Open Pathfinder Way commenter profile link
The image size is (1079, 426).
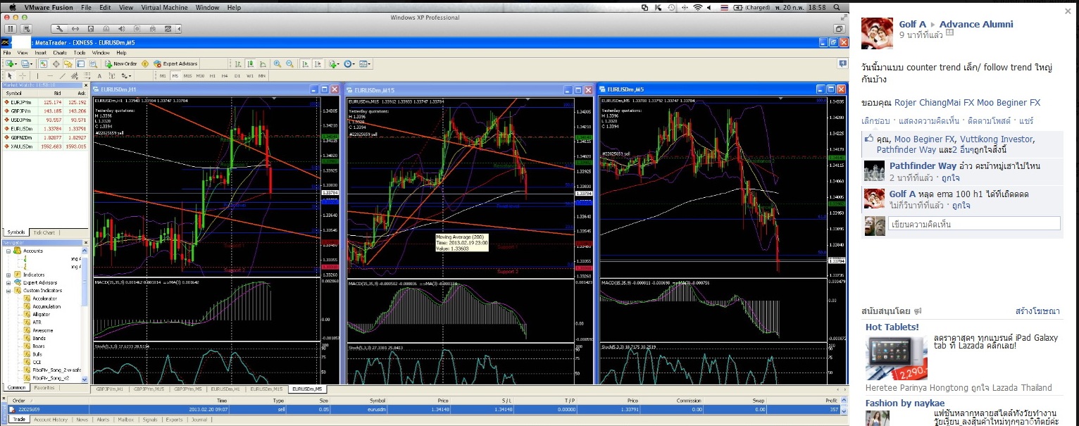click(923, 166)
